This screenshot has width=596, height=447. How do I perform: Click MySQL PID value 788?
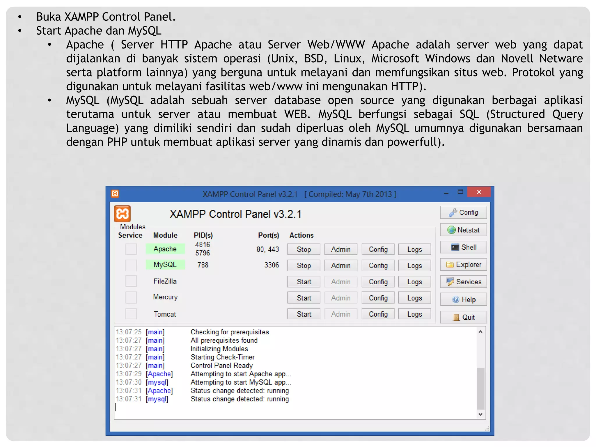(x=203, y=265)
